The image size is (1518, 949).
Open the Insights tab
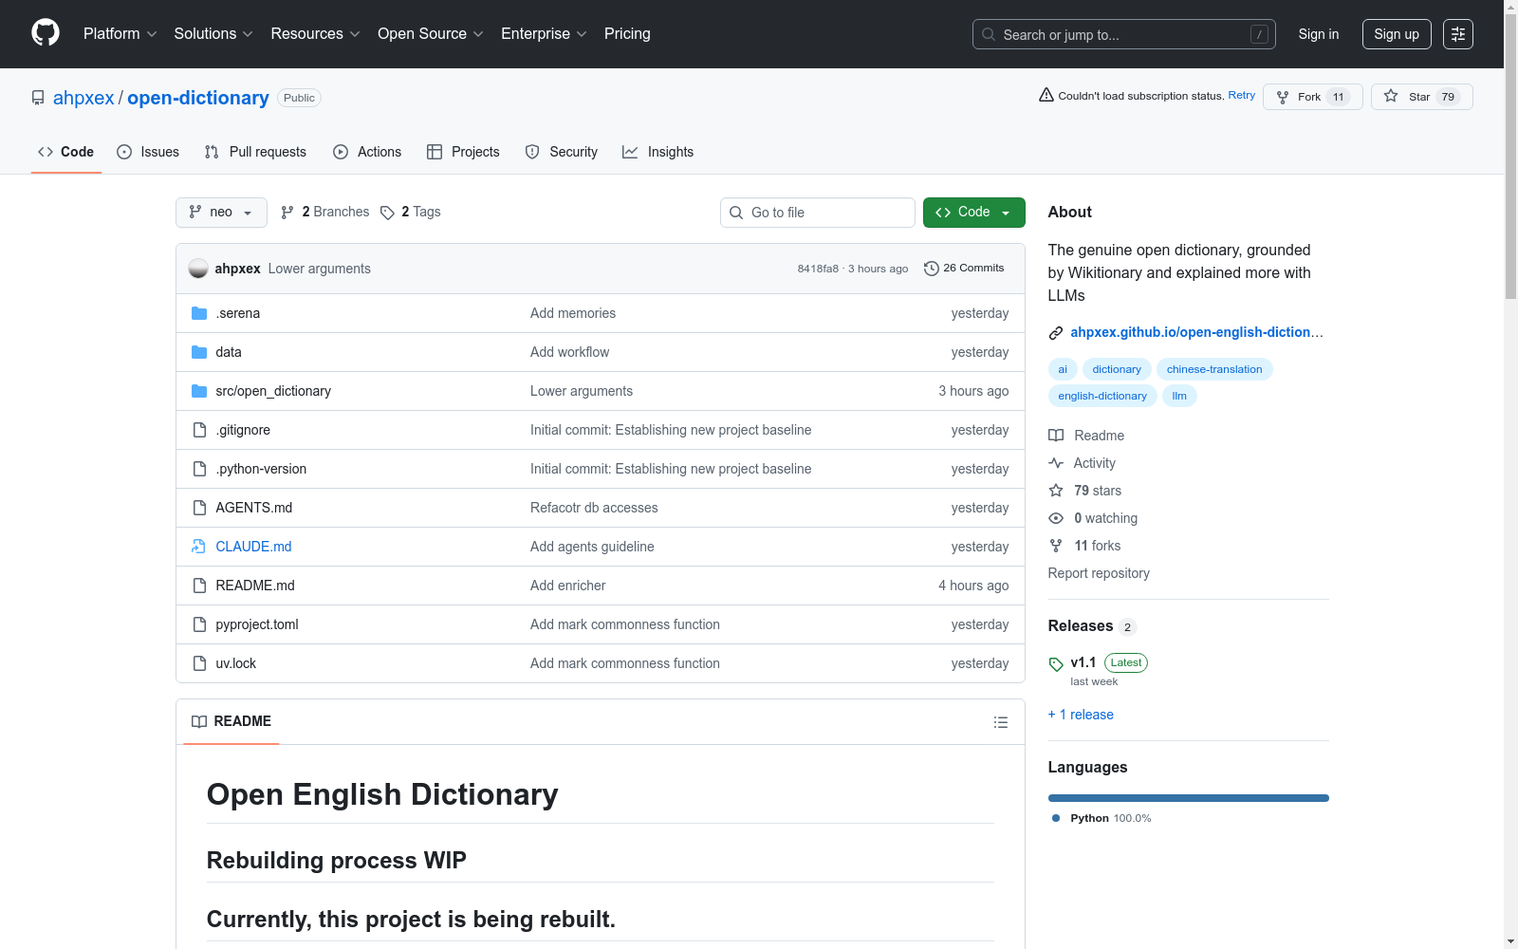657,152
